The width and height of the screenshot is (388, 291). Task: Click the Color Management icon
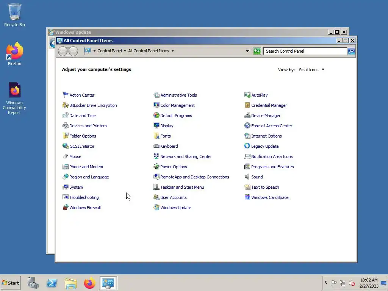tap(156, 105)
